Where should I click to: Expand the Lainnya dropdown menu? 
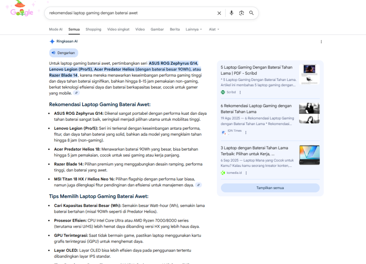click(194, 30)
